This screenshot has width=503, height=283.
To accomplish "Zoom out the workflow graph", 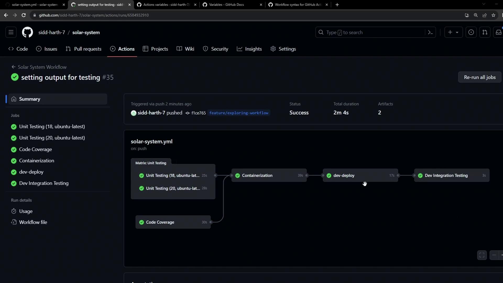I will (x=494, y=255).
